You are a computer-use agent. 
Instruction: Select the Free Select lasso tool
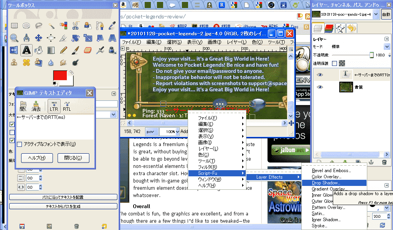[39, 26]
